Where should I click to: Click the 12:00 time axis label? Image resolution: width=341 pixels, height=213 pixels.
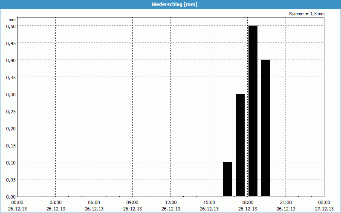[x=171, y=202]
